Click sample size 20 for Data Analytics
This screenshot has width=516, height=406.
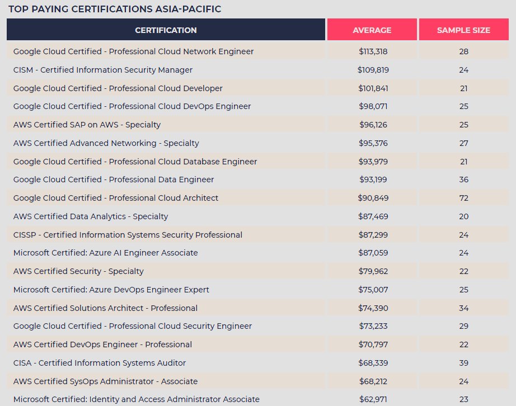(x=464, y=216)
